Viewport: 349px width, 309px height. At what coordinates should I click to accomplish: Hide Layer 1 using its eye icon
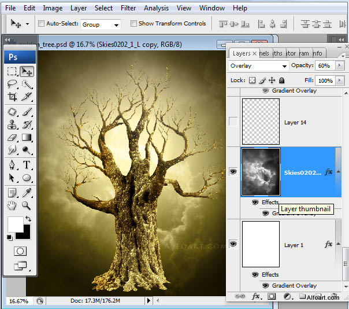pyautogui.click(x=233, y=245)
